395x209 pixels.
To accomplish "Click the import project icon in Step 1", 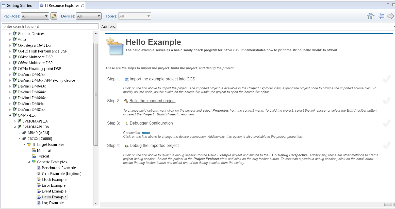I will pyautogui.click(x=126, y=79).
